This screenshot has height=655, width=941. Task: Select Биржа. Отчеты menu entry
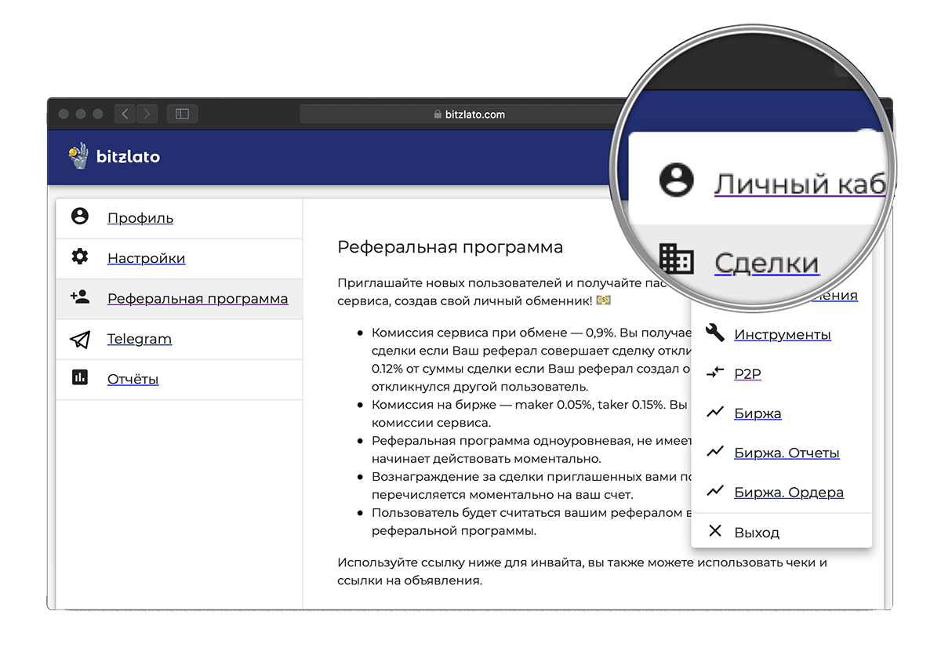[x=787, y=453]
